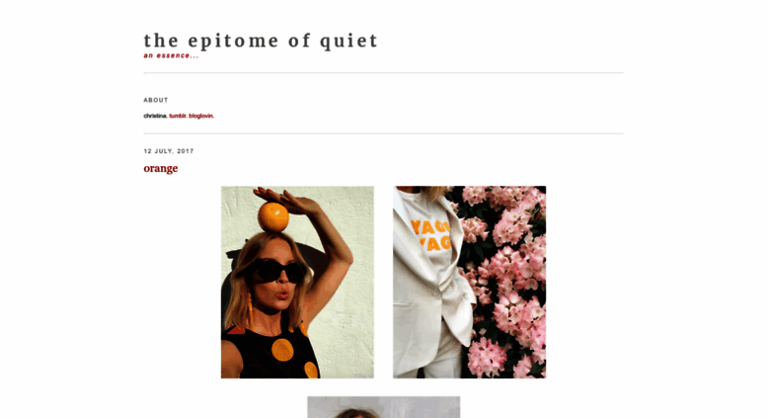Viewport: 767px width, 418px height.
Task: Select the ABOUT section heading
Action: (156, 100)
